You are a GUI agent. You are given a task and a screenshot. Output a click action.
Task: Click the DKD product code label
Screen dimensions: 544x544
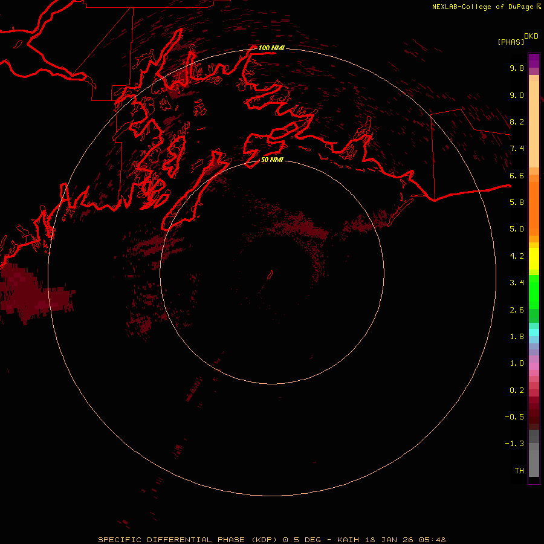coord(531,36)
